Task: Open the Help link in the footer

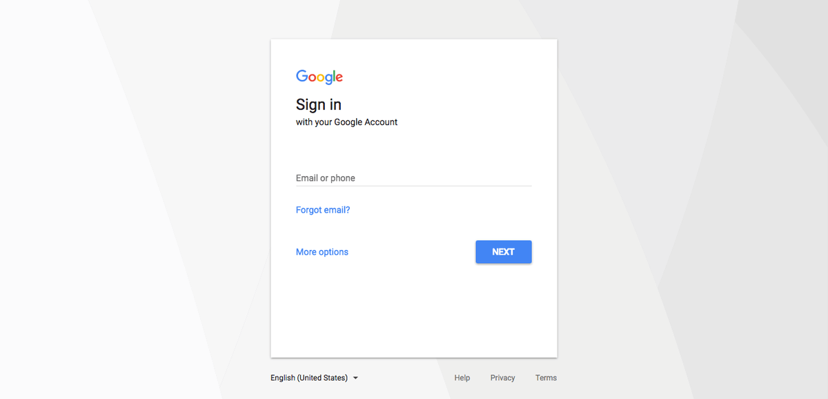Action: 462,378
